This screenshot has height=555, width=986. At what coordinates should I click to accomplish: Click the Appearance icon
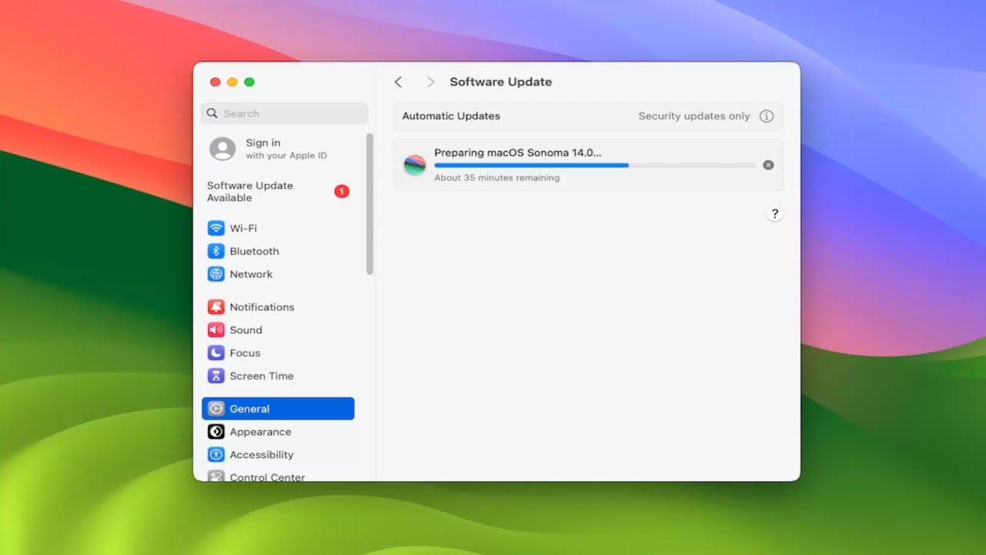[216, 432]
